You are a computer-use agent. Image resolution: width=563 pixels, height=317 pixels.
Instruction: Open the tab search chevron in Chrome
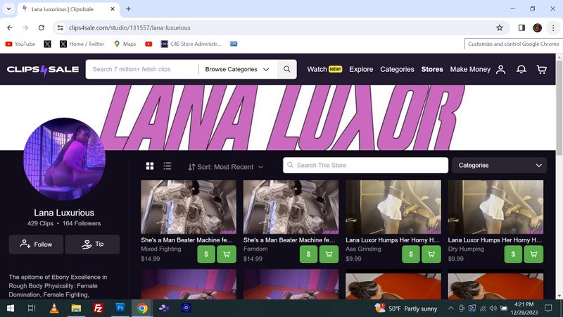click(x=8, y=9)
